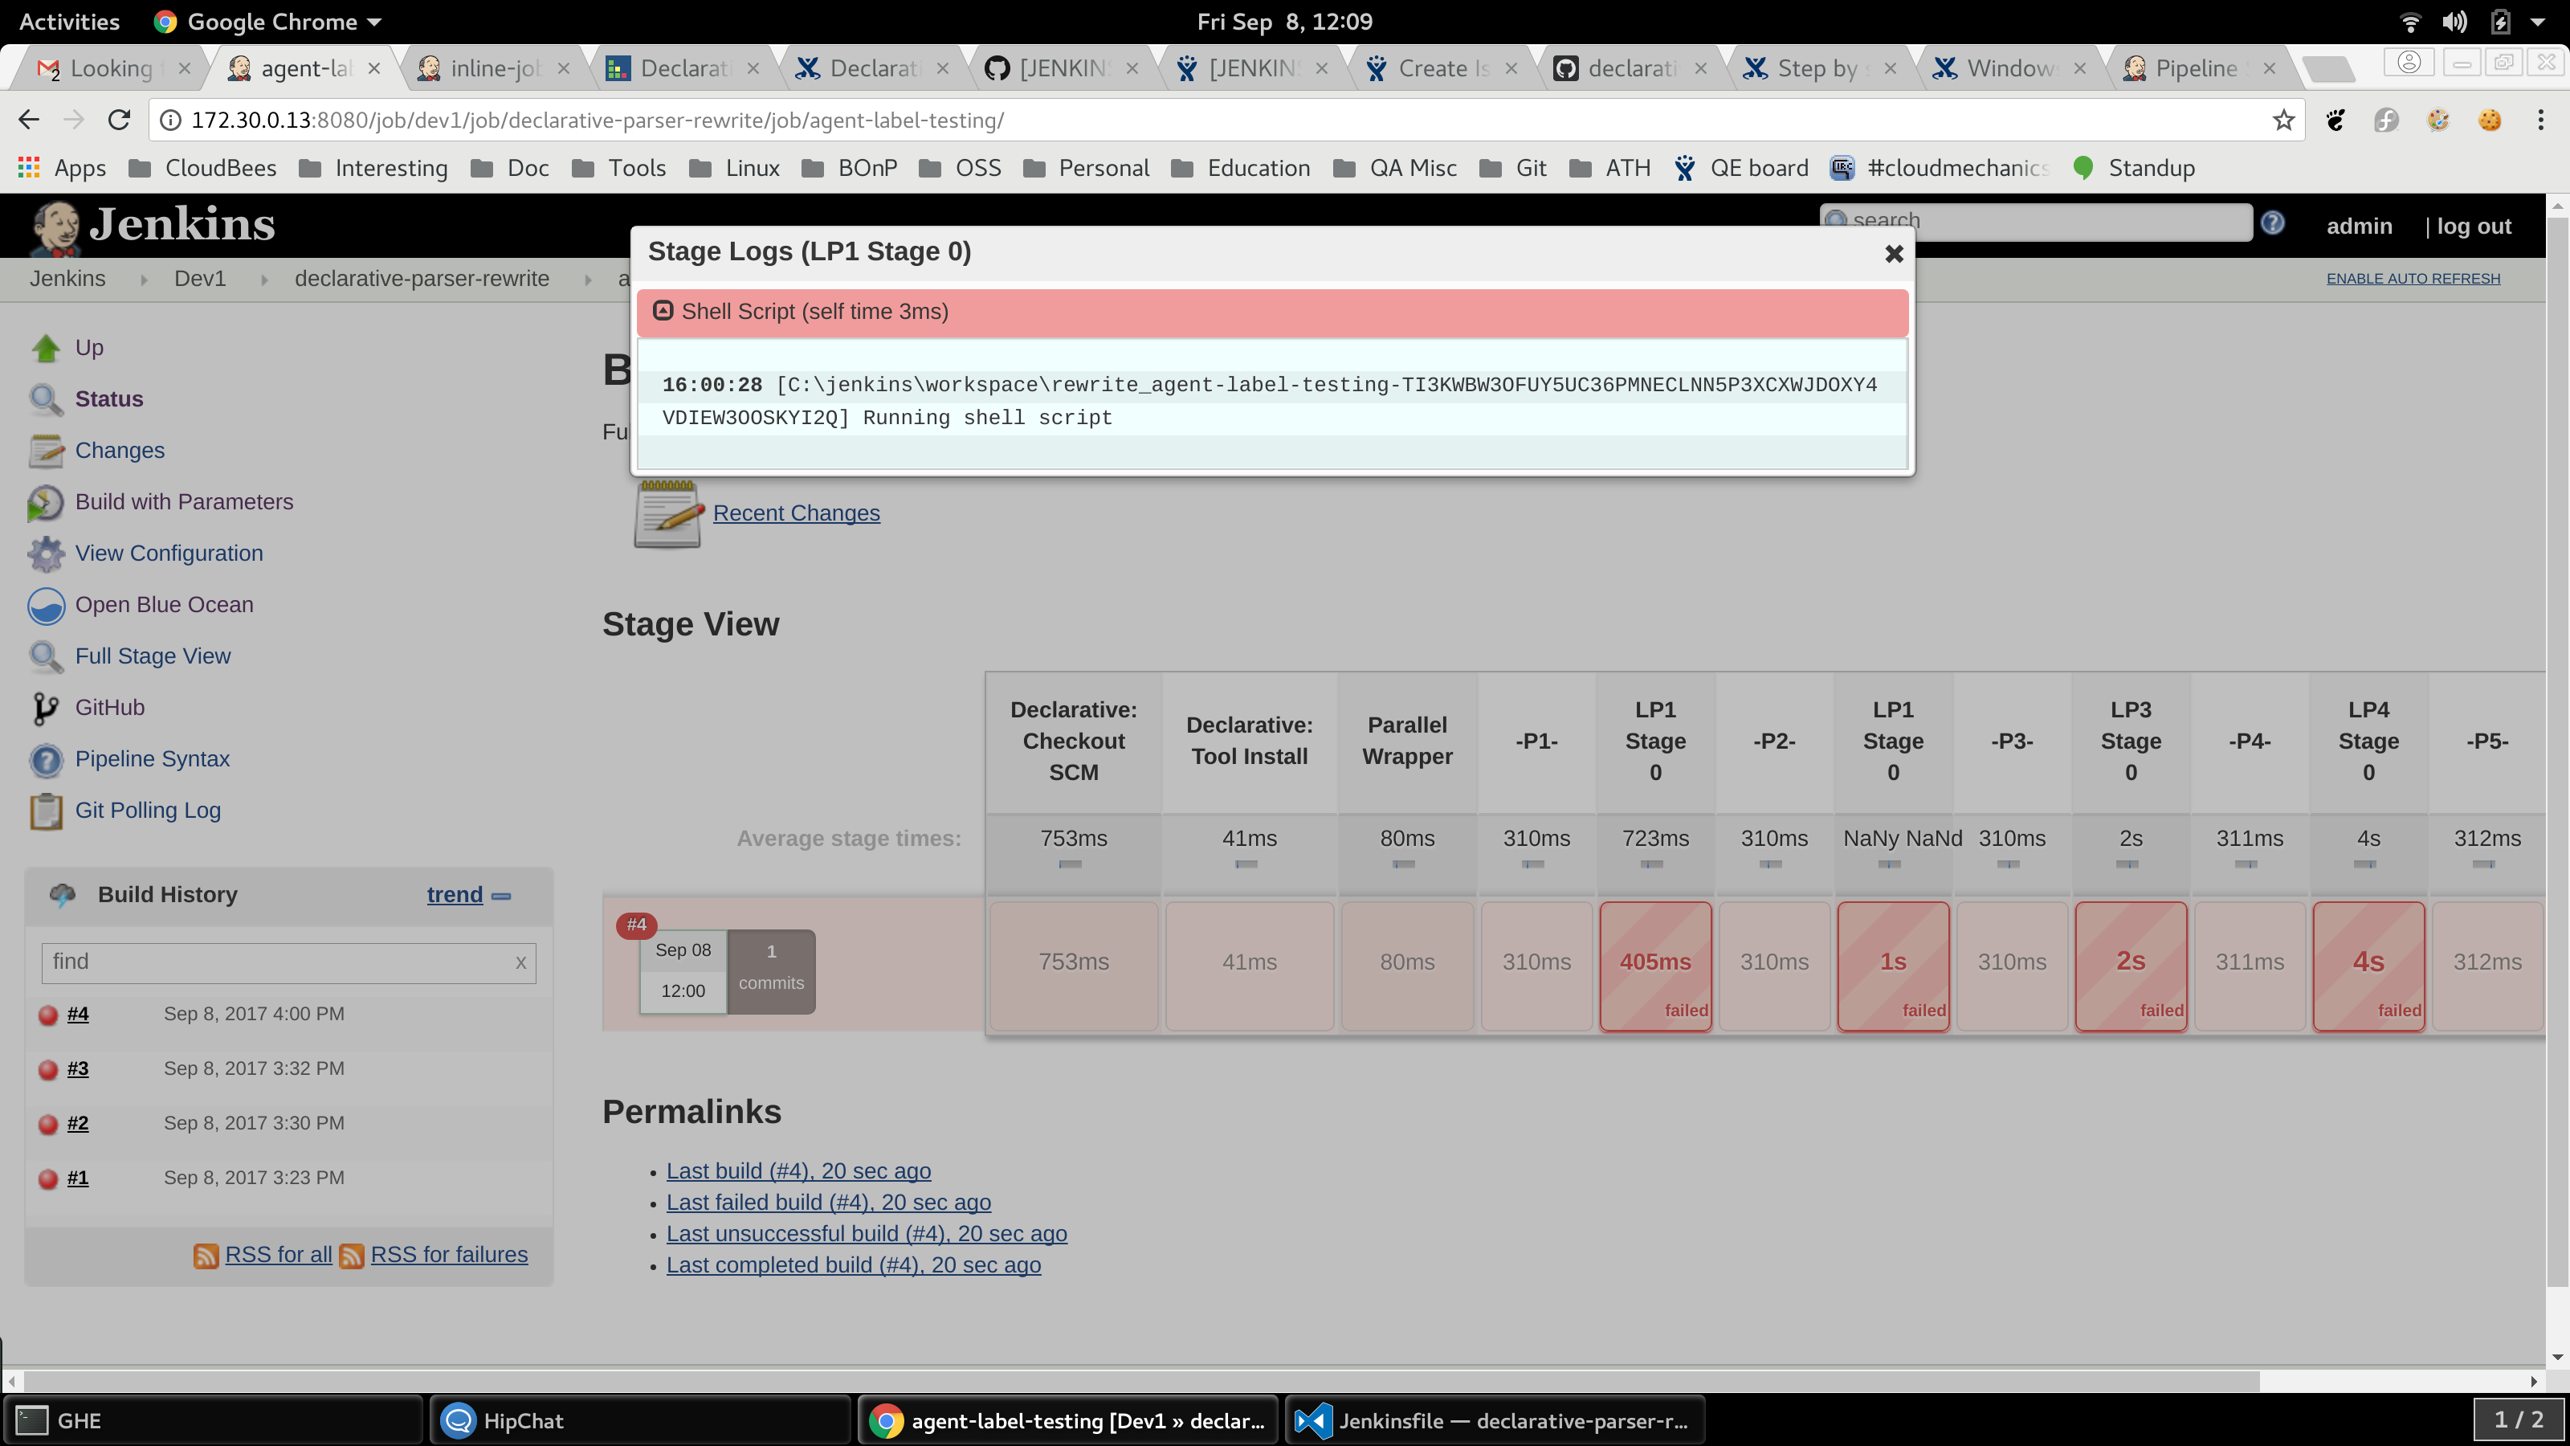The image size is (2570, 1446).
Task: Click the Build with Parameters icon
Action: [x=45, y=503]
